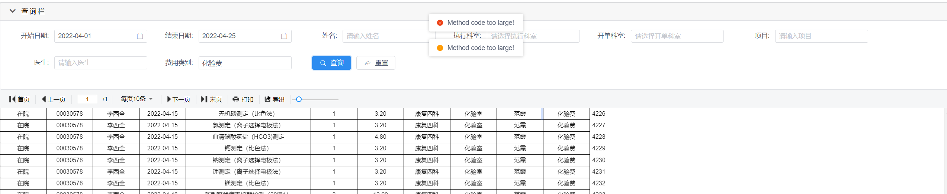Image resolution: width=947 pixels, height=194 pixels.
Task: Select cell 钾测定（离子选择电极法）
Action: [x=248, y=172]
